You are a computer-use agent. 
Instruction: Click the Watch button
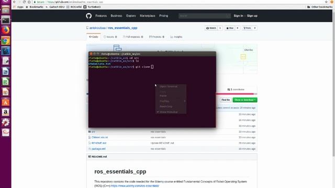click(211, 28)
